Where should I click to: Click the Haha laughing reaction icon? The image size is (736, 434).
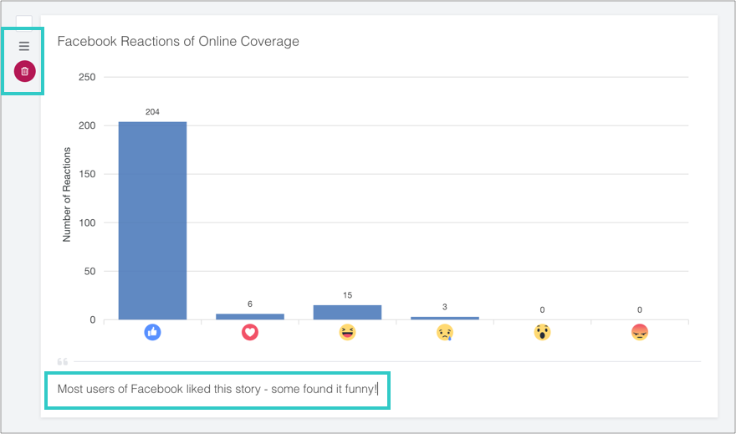[347, 332]
